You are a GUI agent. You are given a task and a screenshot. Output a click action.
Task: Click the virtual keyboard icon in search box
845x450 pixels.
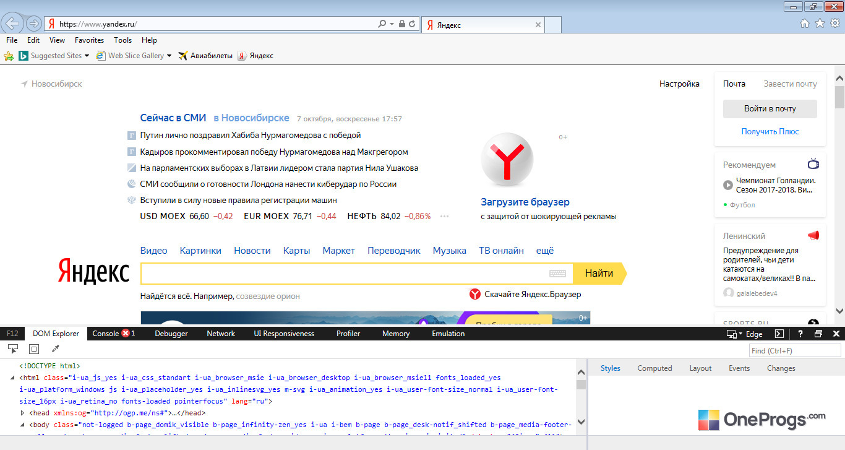[557, 274]
